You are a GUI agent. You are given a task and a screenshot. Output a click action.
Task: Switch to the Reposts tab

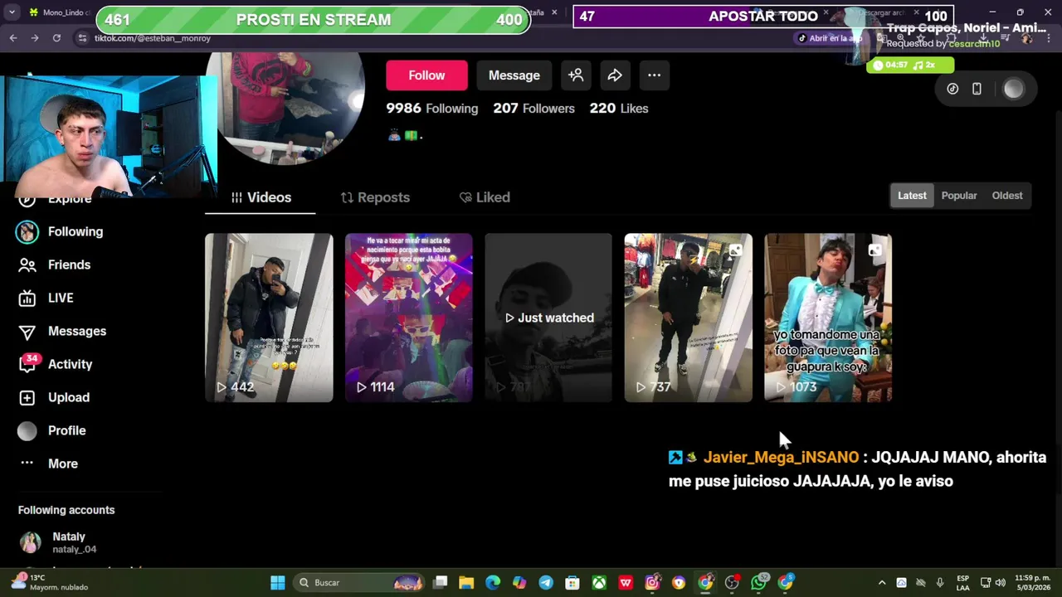coord(375,197)
